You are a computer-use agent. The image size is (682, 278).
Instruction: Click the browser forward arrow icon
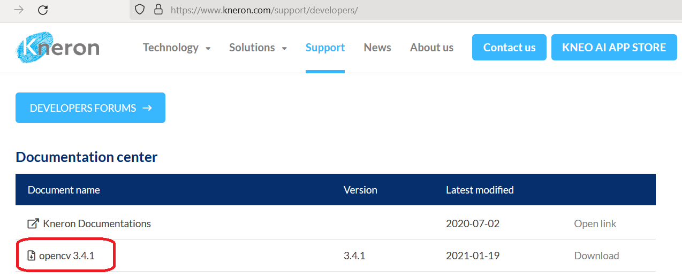point(19,10)
